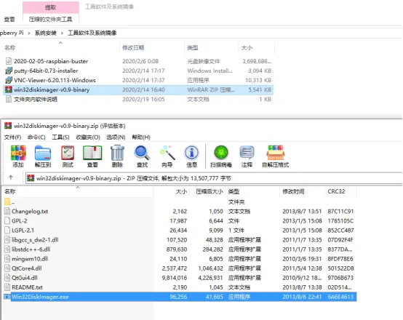
Task: Open the 向导 (Wizard) wand icon
Action: tap(167, 153)
